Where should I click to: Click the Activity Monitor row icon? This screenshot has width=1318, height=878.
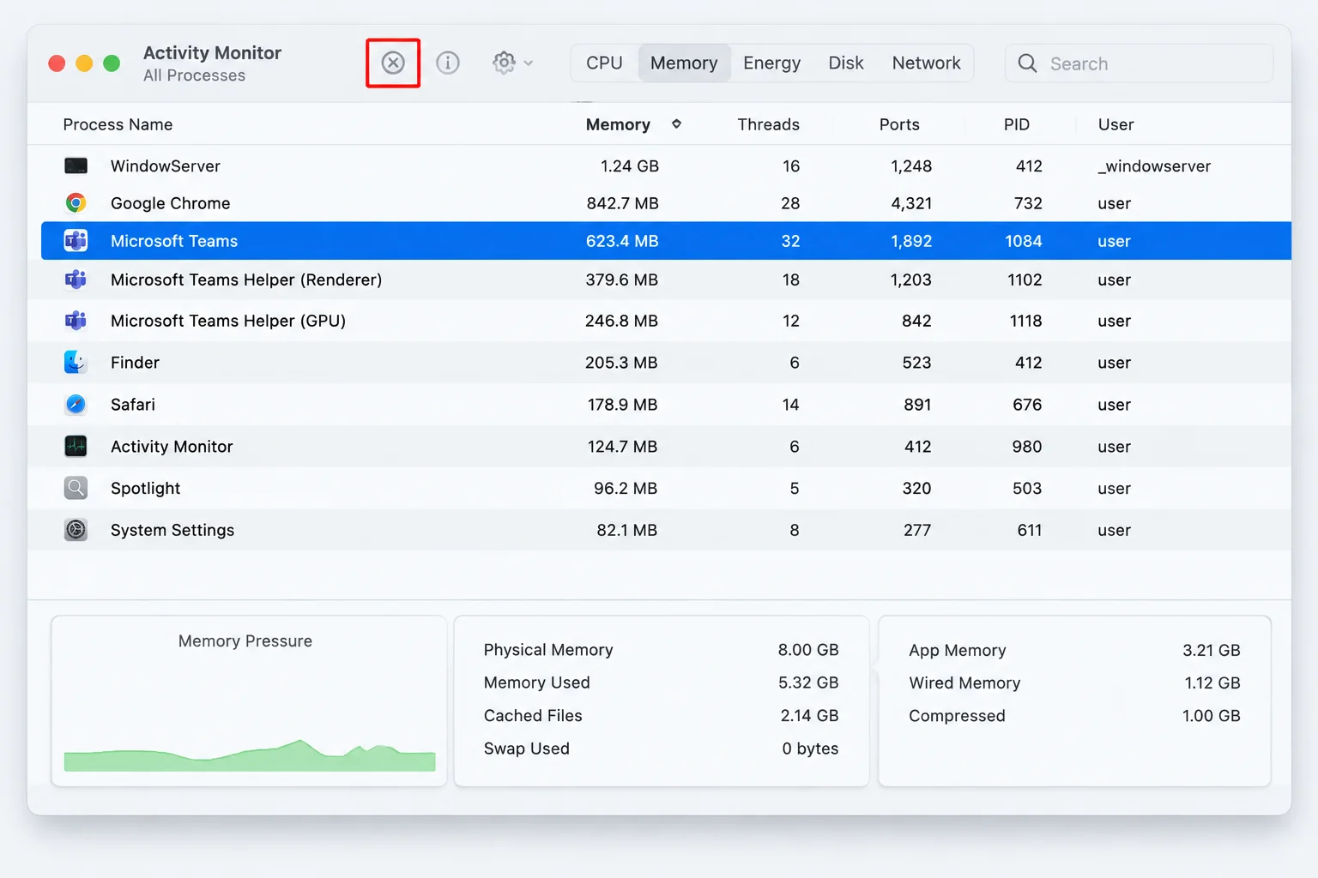[76, 446]
